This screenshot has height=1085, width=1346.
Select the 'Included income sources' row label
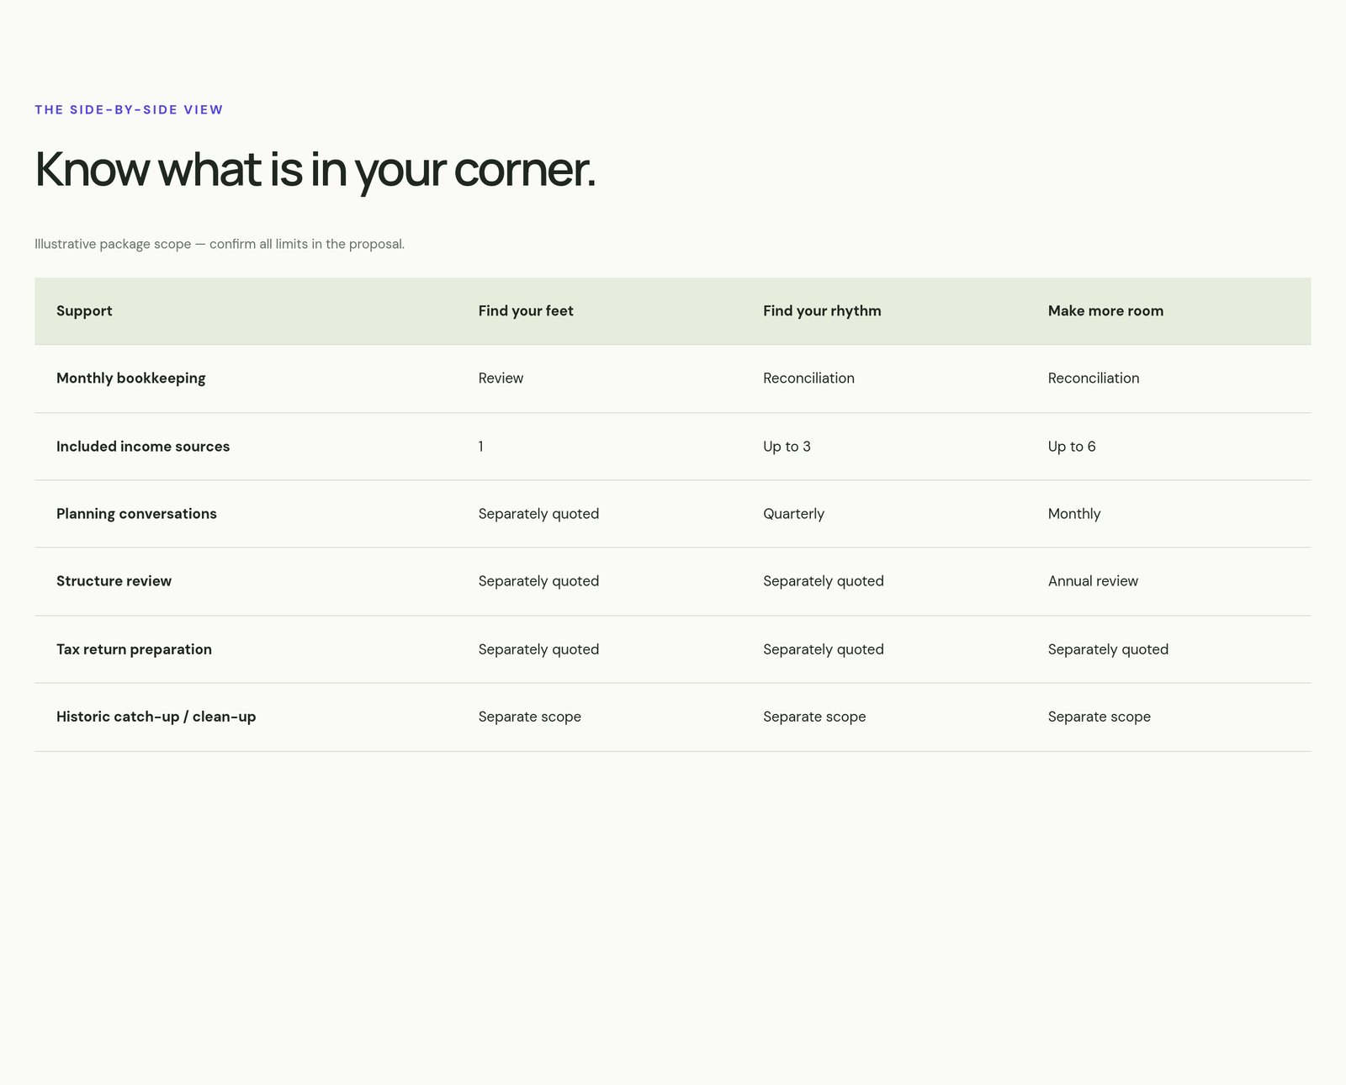(x=143, y=447)
